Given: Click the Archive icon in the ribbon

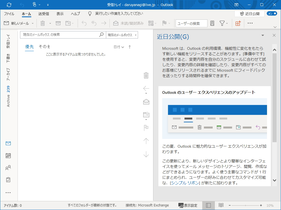Looking at the screenshot, I should tap(58, 23).
